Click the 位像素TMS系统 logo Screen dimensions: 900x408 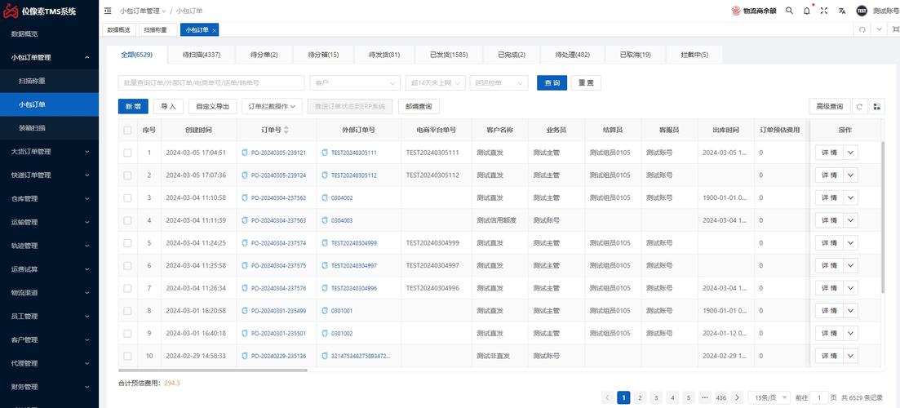[40, 11]
